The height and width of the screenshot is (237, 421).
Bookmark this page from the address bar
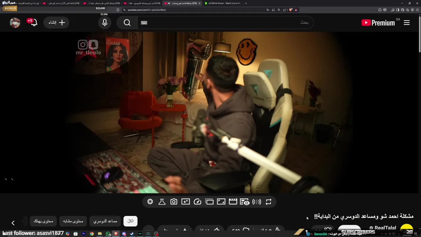point(118,10)
